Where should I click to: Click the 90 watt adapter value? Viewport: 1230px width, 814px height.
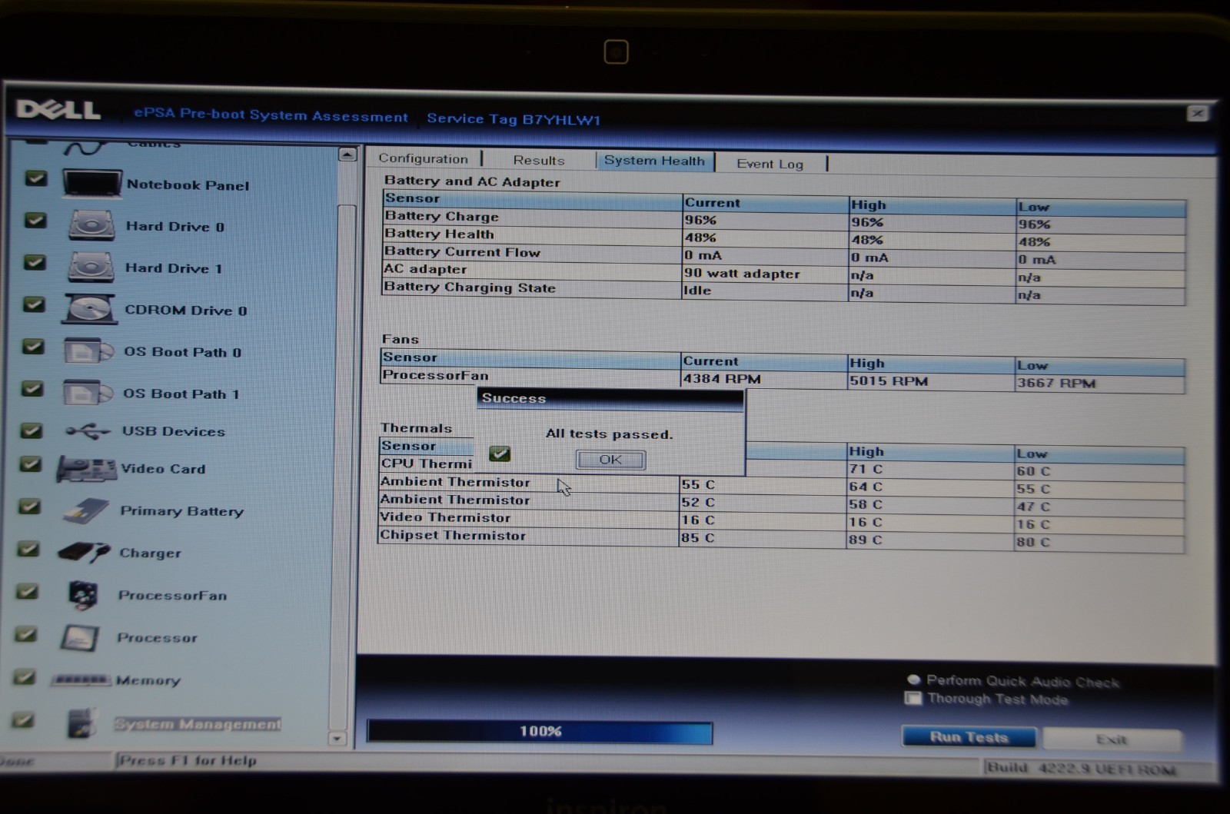(742, 273)
